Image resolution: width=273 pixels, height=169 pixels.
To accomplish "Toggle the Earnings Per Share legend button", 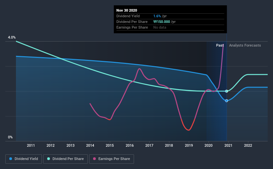I will [112, 159].
